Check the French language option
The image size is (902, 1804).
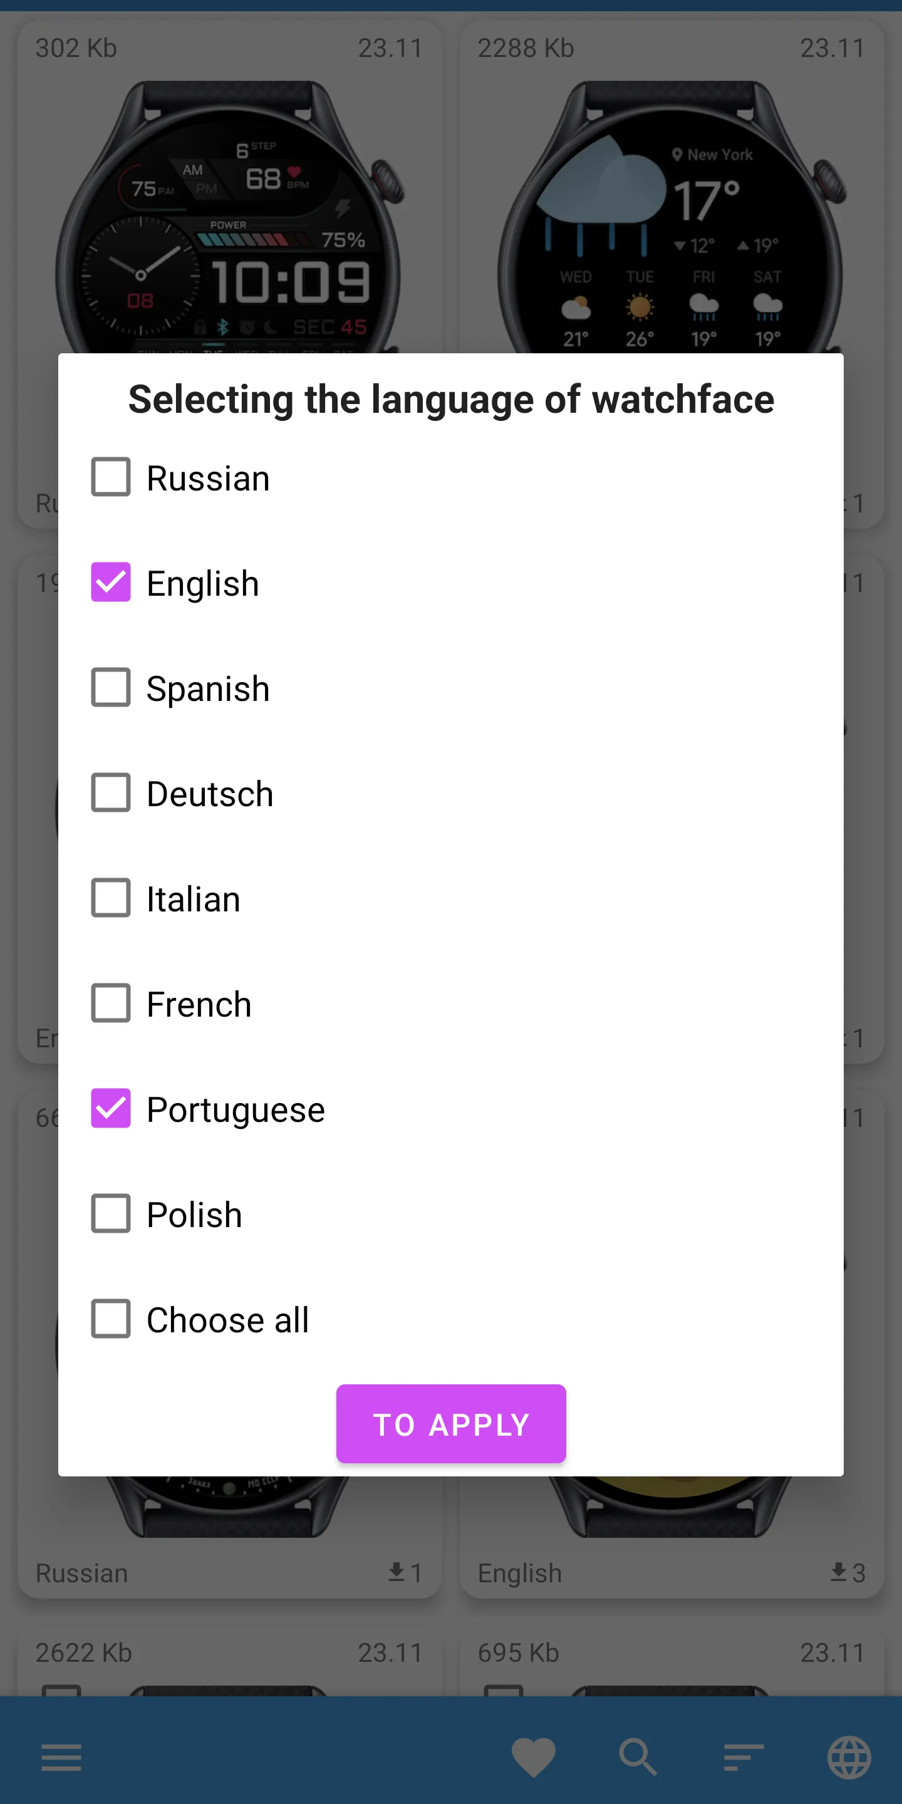coord(111,1003)
